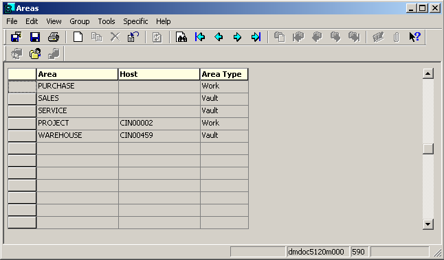Click the yellow folder icon in second toolbar
Viewport: 444px width, 260px height.
pyautogui.click(x=35, y=54)
